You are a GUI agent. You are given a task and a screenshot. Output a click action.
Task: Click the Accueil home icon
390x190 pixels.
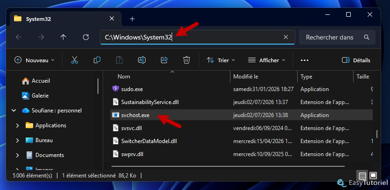pos(26,81)
